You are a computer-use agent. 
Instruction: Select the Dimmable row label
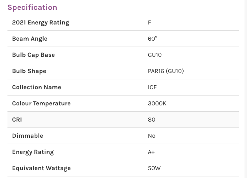(x=28, y=136)
